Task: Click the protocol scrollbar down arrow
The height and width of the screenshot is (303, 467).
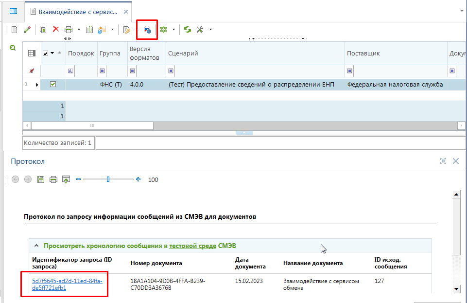Action: coord(456,289)
